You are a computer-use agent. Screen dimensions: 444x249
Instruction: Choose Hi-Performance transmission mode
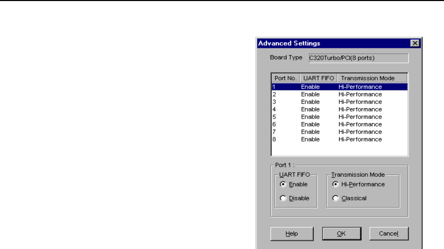(335, 185)
